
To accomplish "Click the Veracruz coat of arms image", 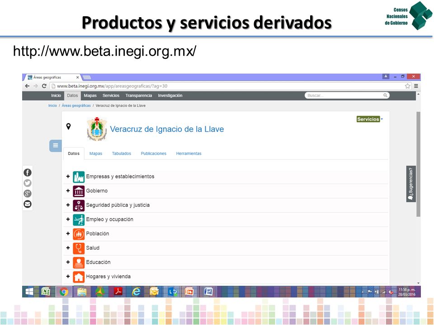I will coord(97,129).
